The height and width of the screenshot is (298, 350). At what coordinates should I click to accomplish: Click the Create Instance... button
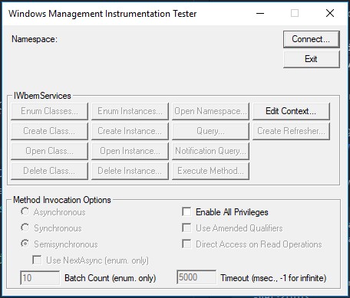point(130,131)
